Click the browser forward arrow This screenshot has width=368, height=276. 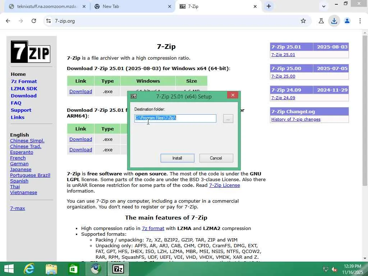[21, 21]
